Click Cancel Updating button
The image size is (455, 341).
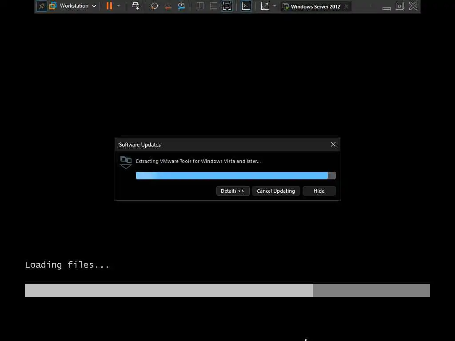(x=276, y=191)
